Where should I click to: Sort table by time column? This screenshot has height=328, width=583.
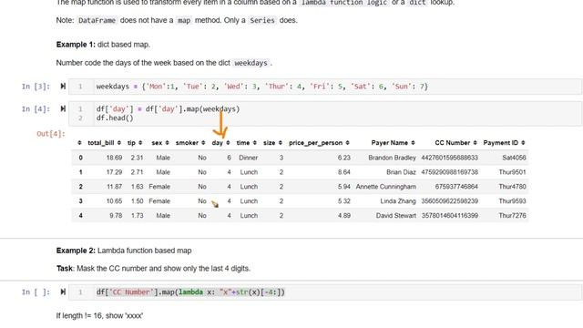pos(255,143)
